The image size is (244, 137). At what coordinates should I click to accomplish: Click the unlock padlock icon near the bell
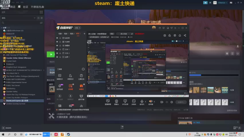coord(170,35)
